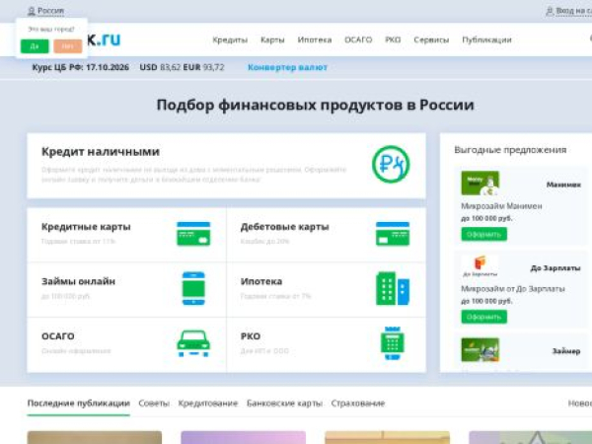Click the user icon beside Вход на сайт

[550, 11]
